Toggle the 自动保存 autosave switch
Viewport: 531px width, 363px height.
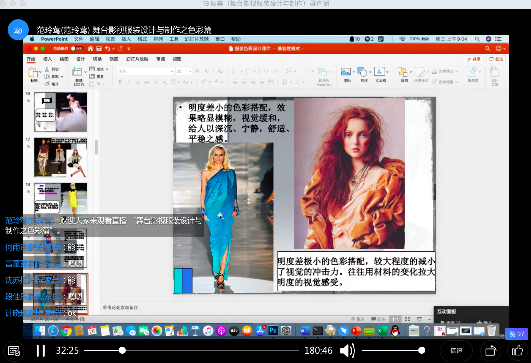tap(76, 49)
